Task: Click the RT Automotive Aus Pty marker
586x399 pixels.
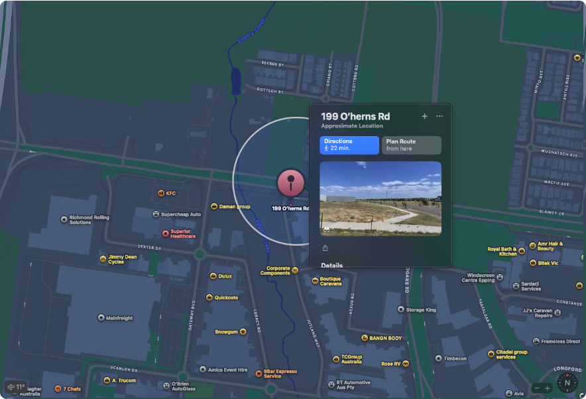Action: (x=331, y=384)
